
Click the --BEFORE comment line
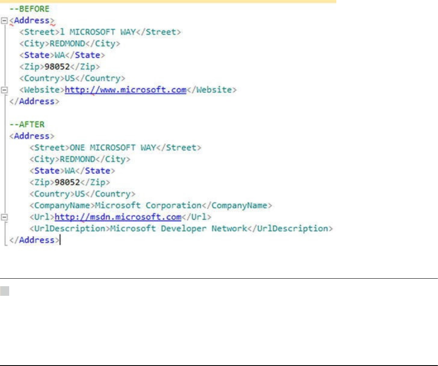coord(29,9)
